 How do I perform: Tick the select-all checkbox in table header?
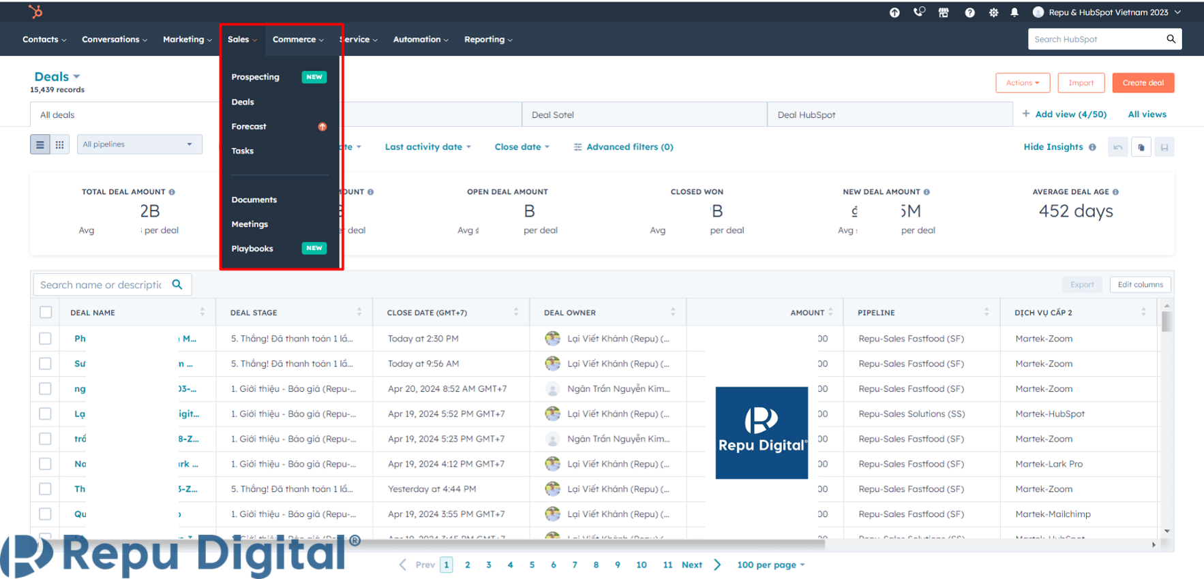(46, 312)
